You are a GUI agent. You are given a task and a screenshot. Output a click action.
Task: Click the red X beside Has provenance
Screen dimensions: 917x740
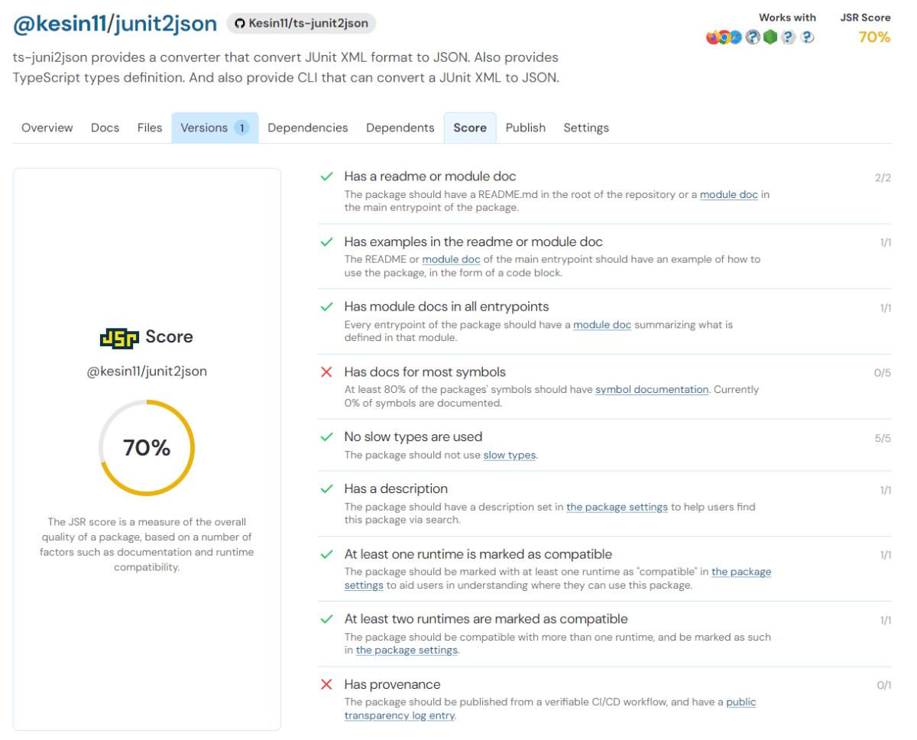click(326, 684)
